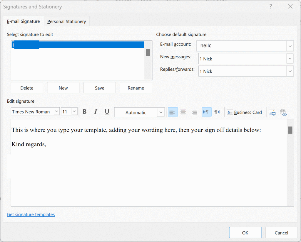Set right-to-left paragraph direction

[x=217, y=112]
